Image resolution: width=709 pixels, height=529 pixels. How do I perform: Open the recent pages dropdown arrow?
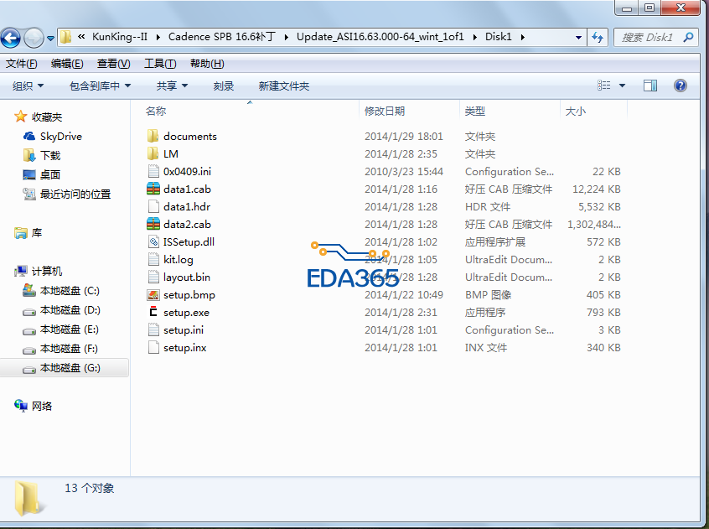50,39
